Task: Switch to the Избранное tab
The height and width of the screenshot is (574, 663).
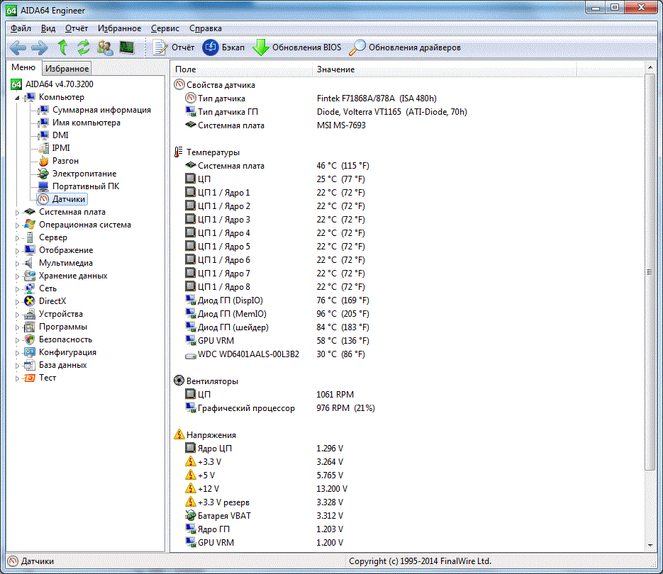Action: pos(67,69)
